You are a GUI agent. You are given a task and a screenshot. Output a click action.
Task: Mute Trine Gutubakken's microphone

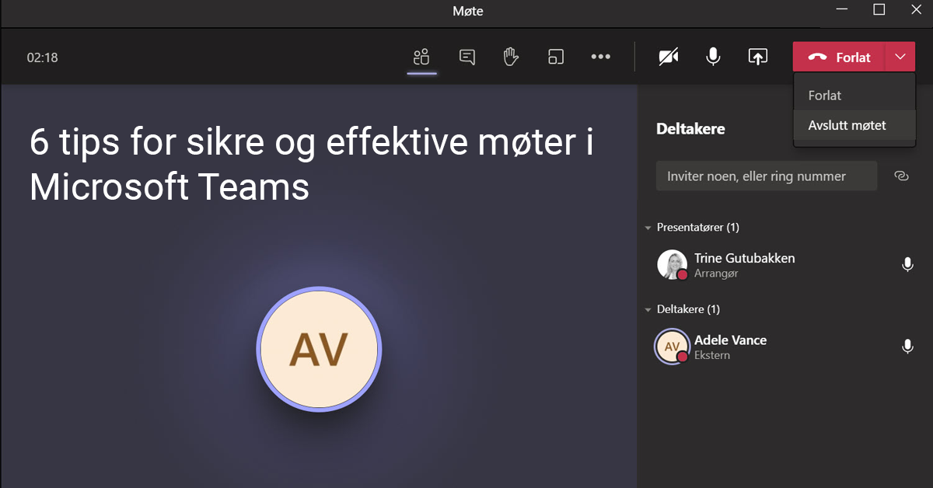(x=907, y=263)
